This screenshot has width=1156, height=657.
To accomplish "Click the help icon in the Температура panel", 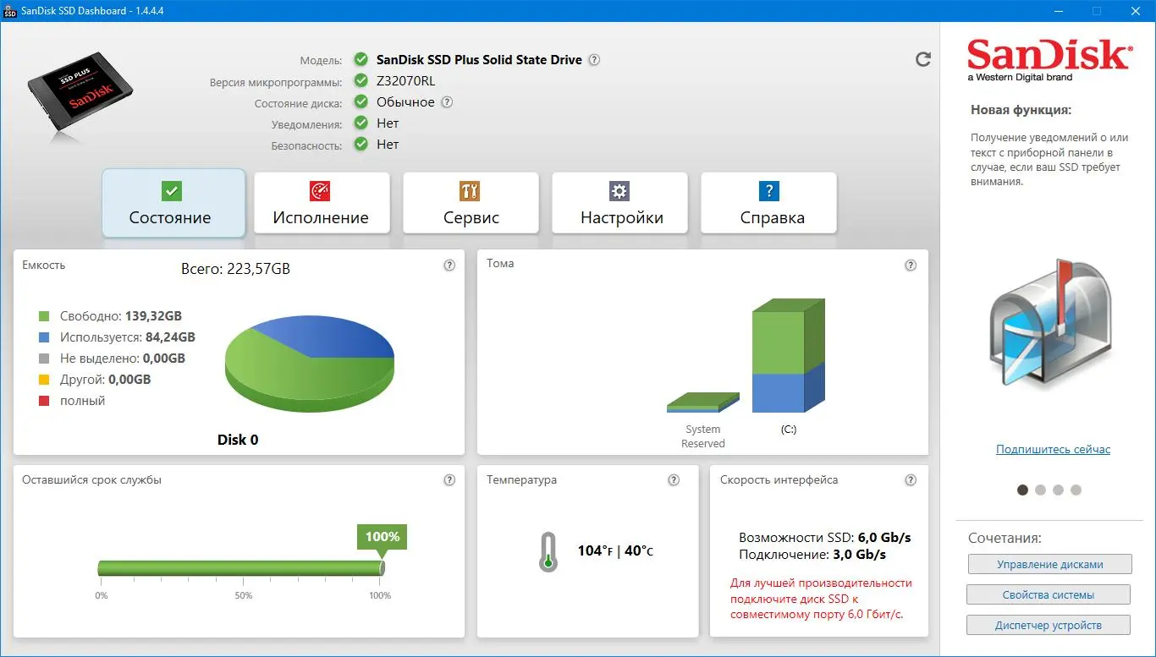I will 674,480.
